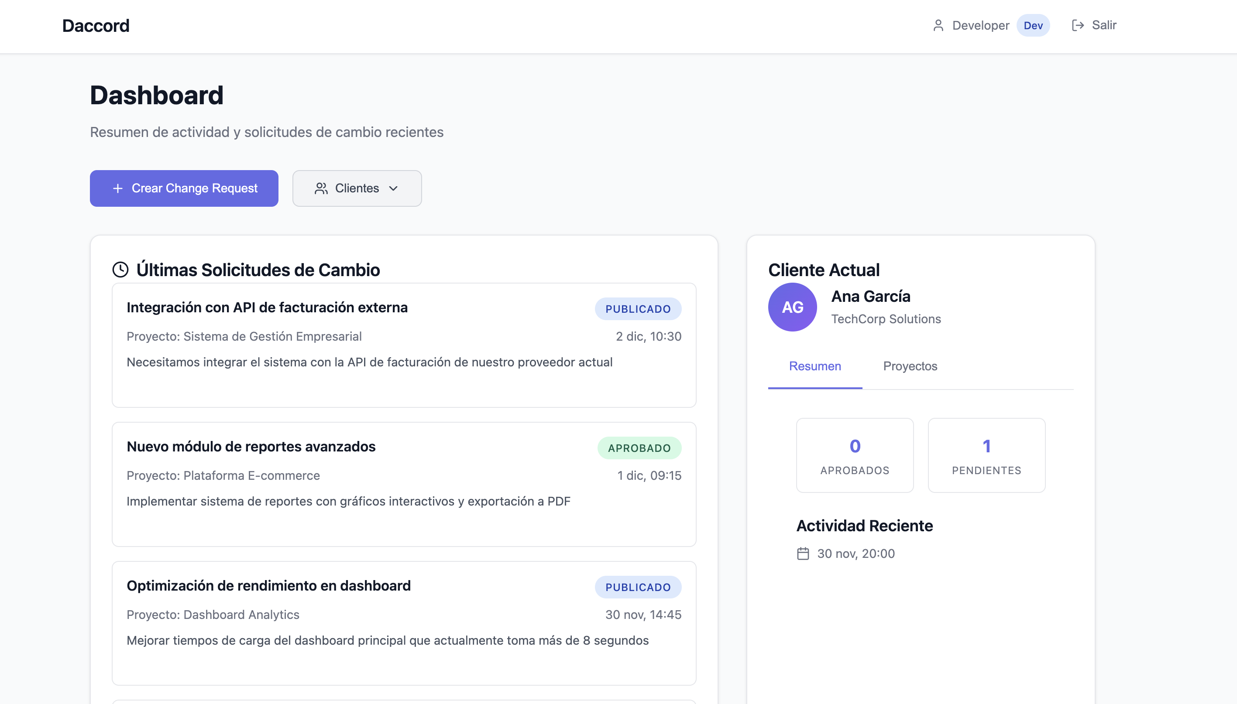Open the Clientes selector dropdown
Image resolution: width=1237 pixels, height=704 pixels.
pyautogui.click(x=357, y=188)
